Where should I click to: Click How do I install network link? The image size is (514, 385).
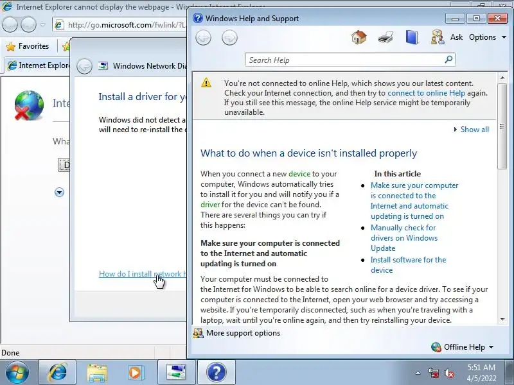143,274
